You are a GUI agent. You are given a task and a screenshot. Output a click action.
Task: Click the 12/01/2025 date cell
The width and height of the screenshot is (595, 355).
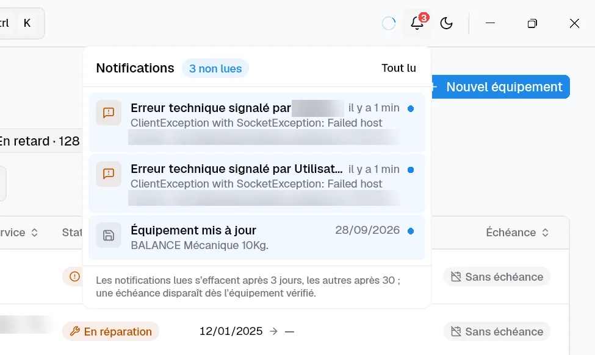(x=231, y=331)
